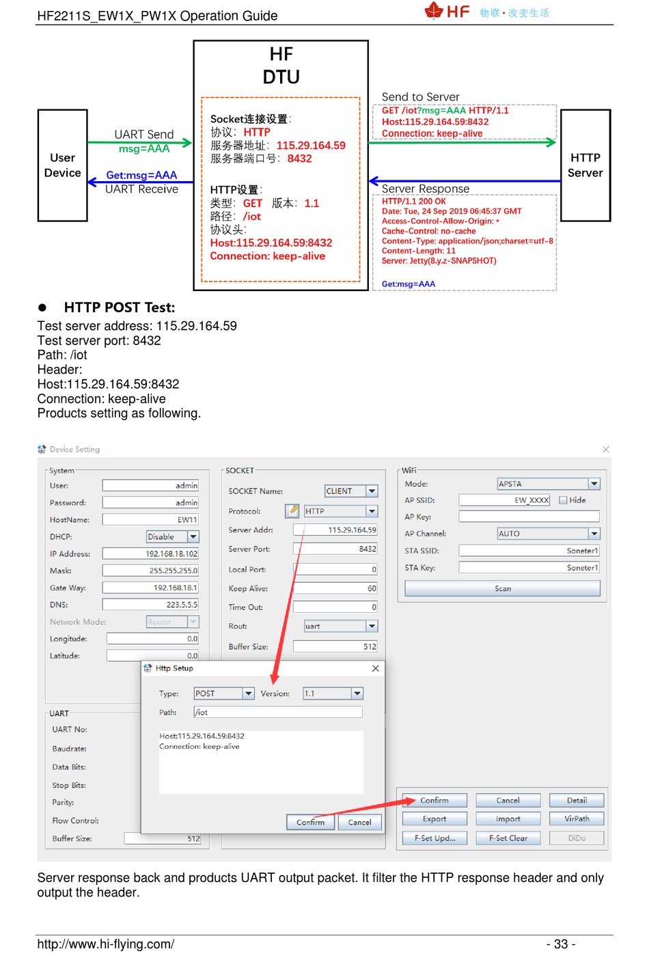The image size is (649, 962).
Task: Click the F-Set Clear button
Action: coord(508,838)
